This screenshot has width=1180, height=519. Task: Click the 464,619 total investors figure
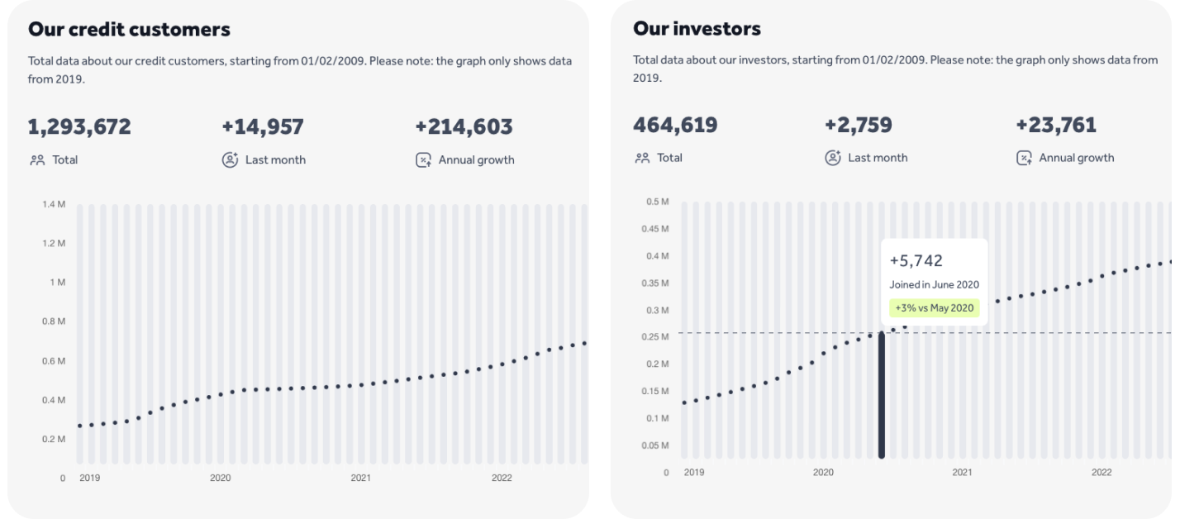[x=675, y=125]
